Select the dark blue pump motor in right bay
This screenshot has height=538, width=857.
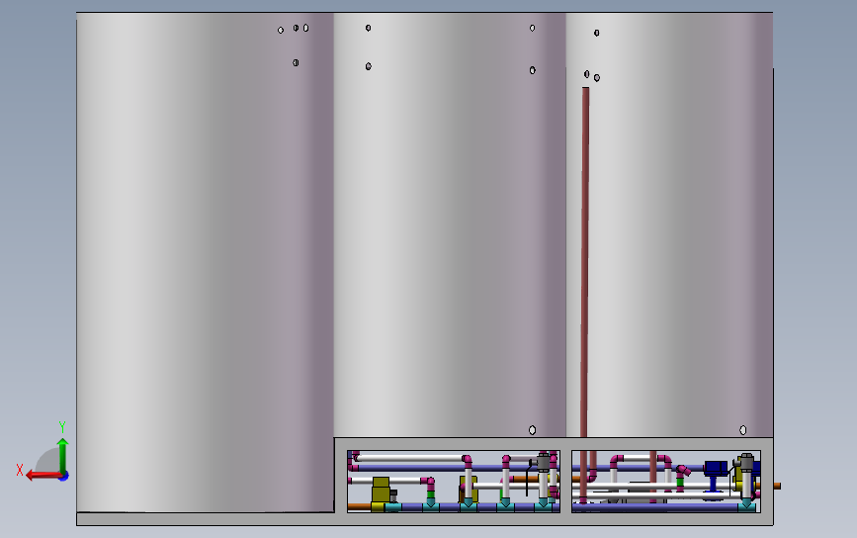tap(716, 468)
